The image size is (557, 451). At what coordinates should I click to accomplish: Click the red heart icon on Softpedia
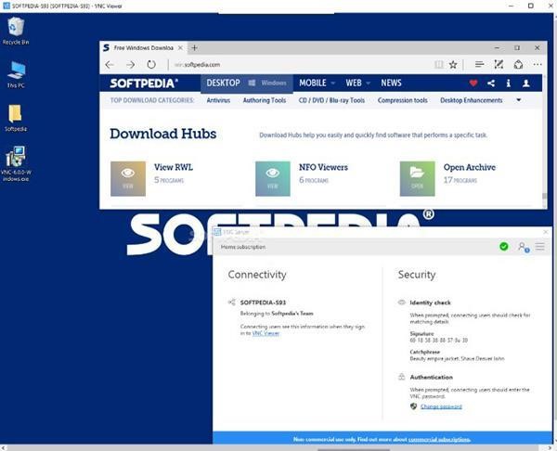coord(473,84)
